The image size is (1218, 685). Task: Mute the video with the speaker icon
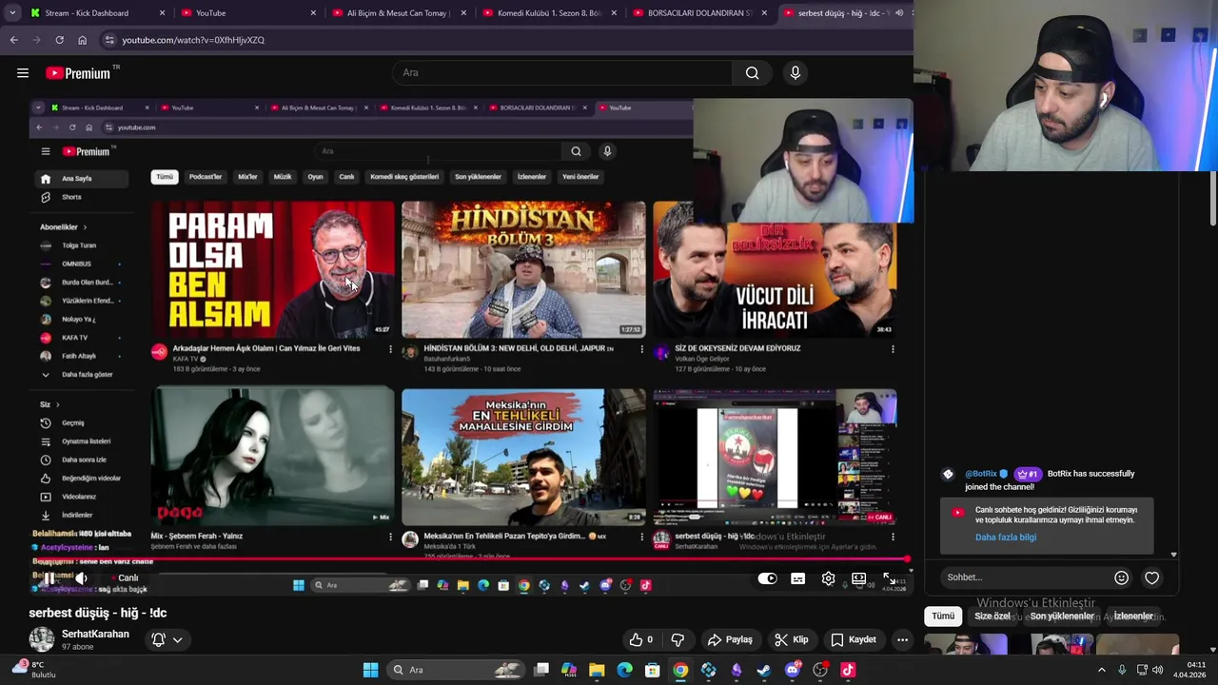[x=81, y=578]
